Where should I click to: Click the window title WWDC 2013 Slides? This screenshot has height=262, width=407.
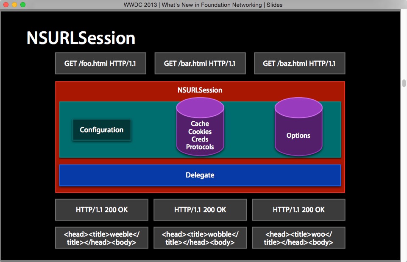tap(203, 5)
